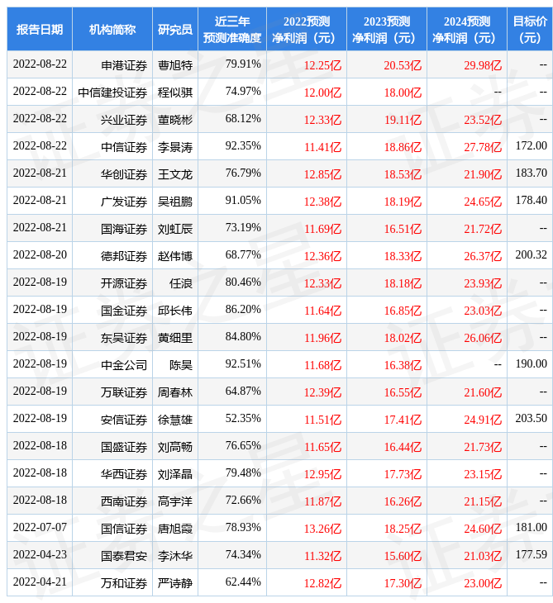The height and width of the screenshot is (603, 553).
Task: Click accuracy value 92.51%
Action: point(243,363)
